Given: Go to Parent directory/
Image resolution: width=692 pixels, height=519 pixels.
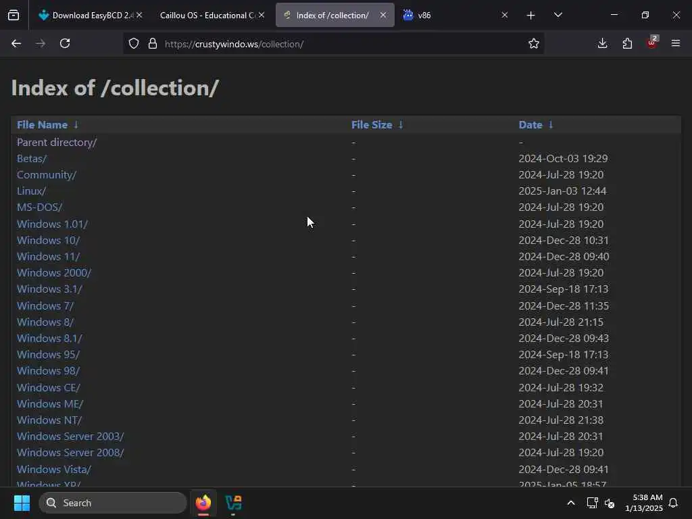Looking at the screenshot, I should point(57,142).
